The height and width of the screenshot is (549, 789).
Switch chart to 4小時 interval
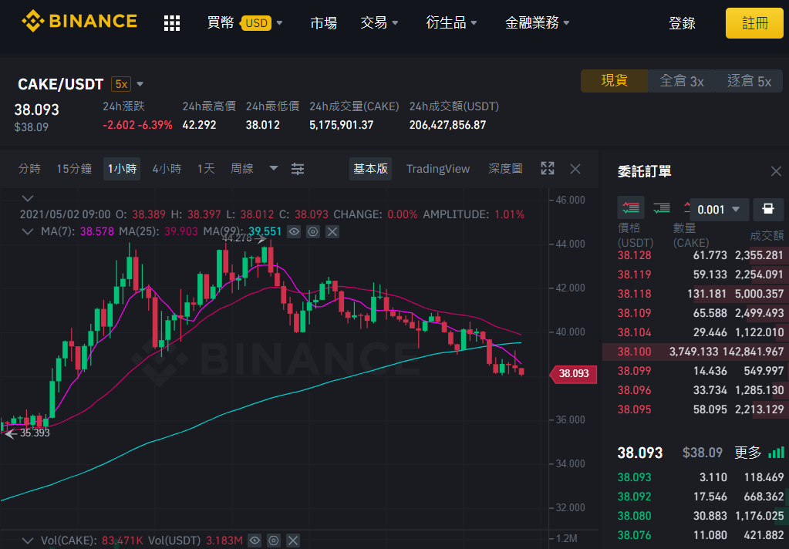coord(167,169)
